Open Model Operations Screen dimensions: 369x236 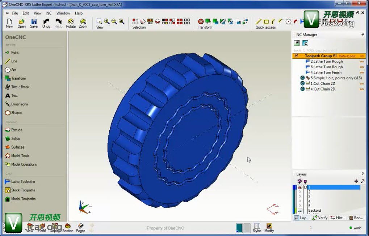(x=21, y=164)
